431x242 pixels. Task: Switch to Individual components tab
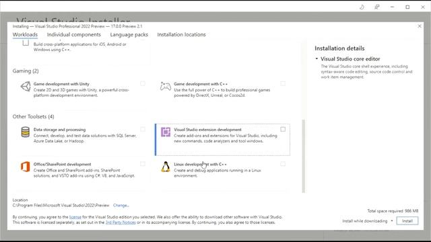click(73, 34)
